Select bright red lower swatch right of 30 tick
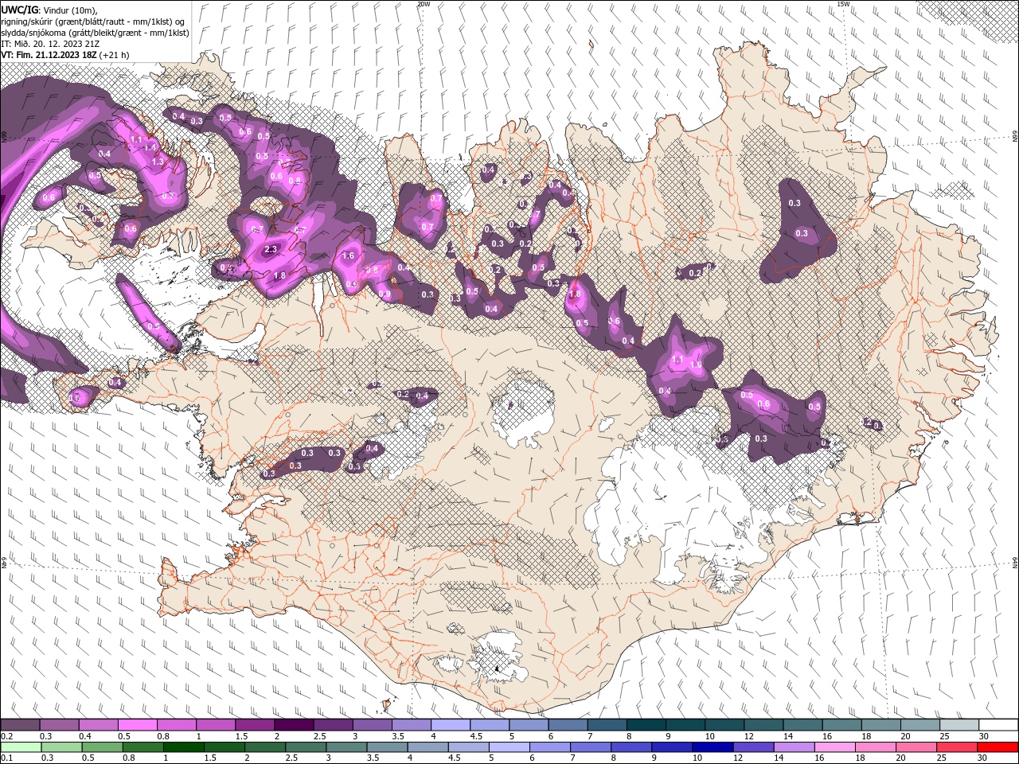 tap(998, 747)
